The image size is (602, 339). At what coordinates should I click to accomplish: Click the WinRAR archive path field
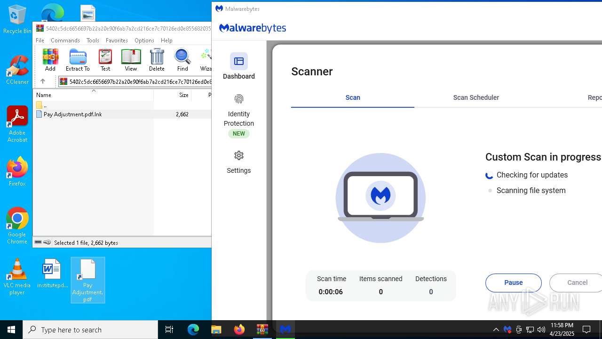coord(135,81)
